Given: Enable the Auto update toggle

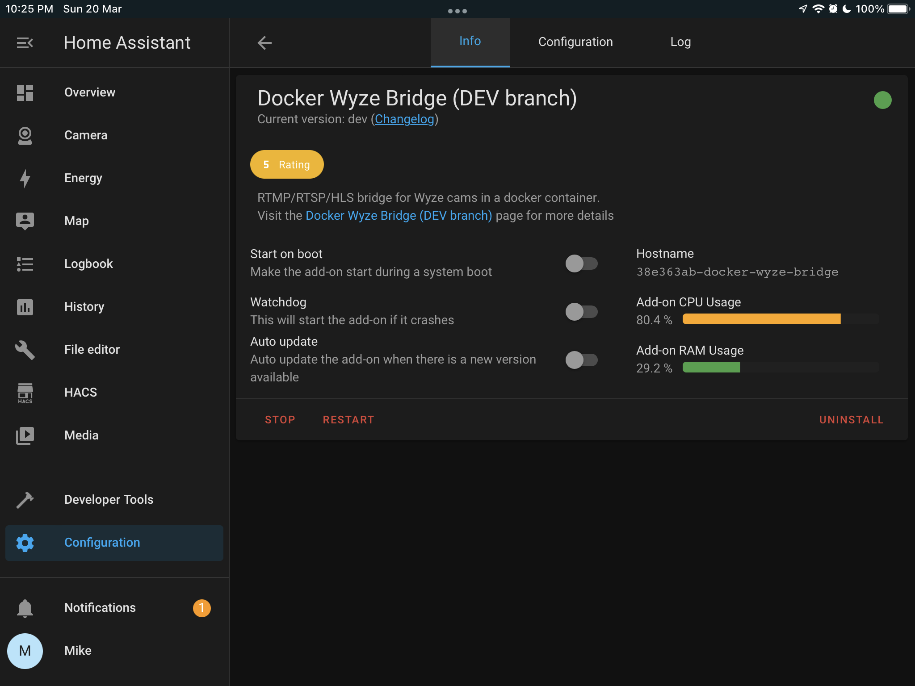Looking at the screenshot, I should click(x=581, y=360).
